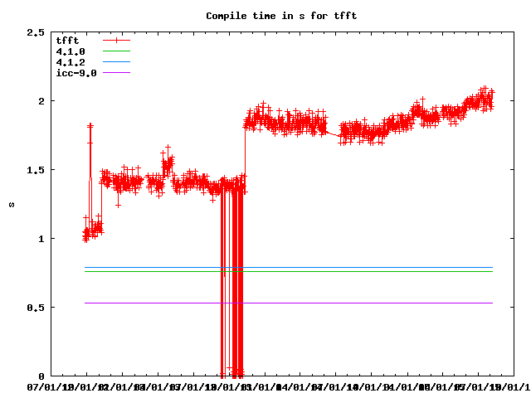This screenshot has width=531, height=398.
Task: Select the '4.1.0' legend label
Action: [x=70, y=51]
